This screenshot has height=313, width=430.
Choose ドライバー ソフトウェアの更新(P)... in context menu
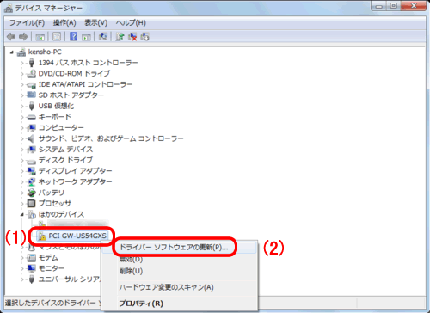click(x=174, y=247)
